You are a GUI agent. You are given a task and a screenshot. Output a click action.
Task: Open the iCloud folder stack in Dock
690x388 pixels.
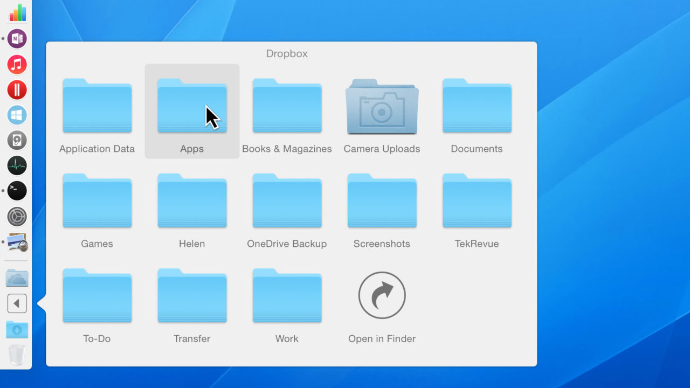tap(17, 278)
